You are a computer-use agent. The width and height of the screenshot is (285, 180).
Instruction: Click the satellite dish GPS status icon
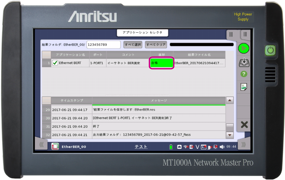tap(210, 147)
